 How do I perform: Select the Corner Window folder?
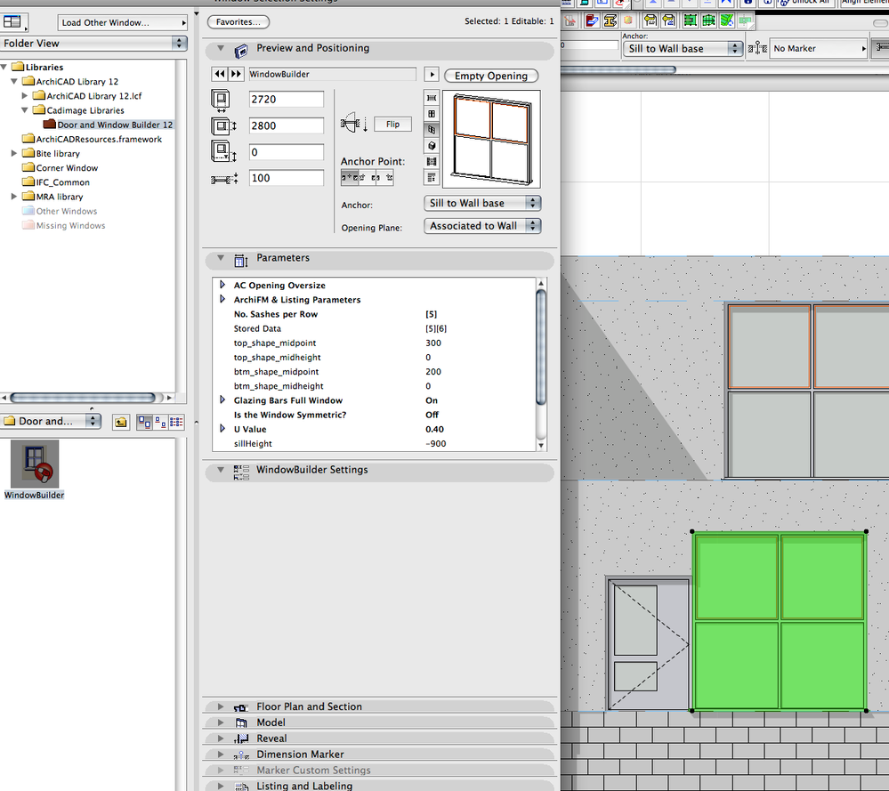[x=67, y=168]
